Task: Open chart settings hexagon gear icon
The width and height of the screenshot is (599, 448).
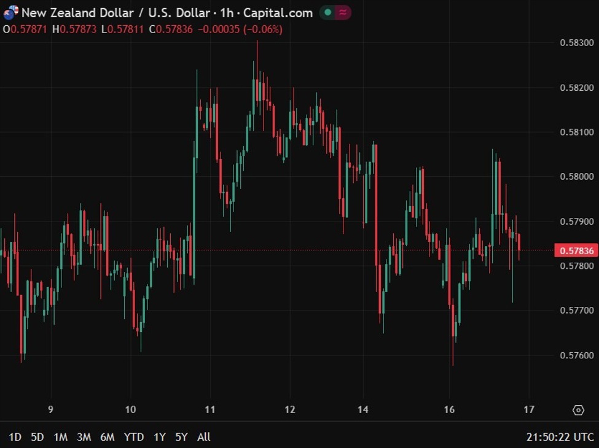Action: [x=577, y=410]
